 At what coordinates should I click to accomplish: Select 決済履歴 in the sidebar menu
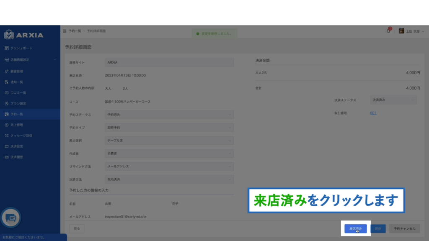[x=17, y=157]
